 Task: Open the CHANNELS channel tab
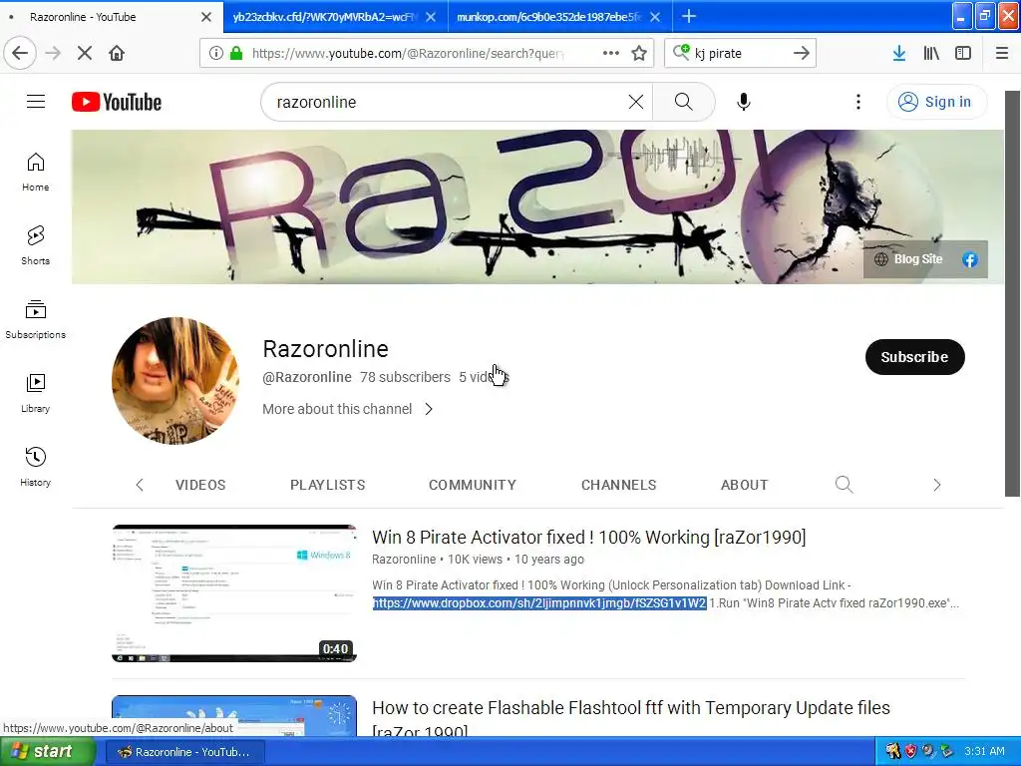point(618,485)
